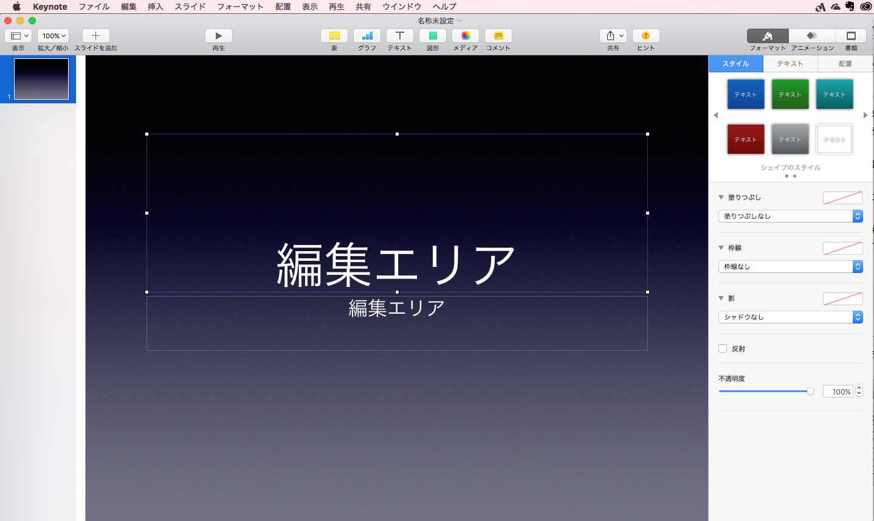The width and height of the screenshot is (874, 521).
Task: Open the Animation (アニメーション) inspector
Action: point(812,36)
